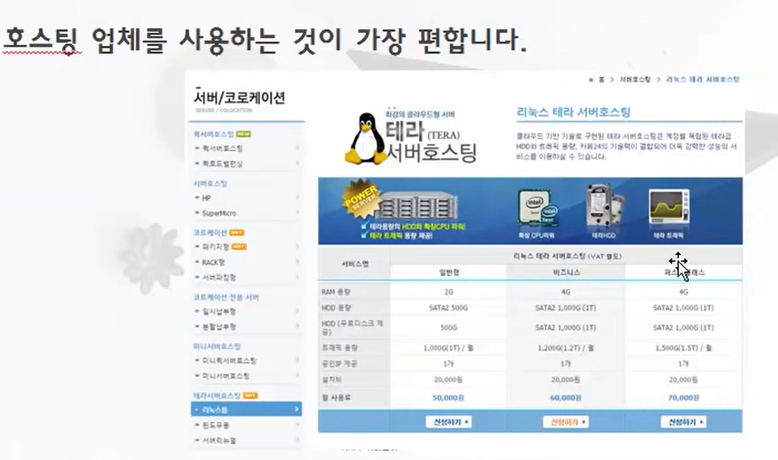Image resolution: width=778 pixels, height=460 pixels.
Task: Click 리눅스 테라 서버호스팅 breadcrumb entry
Action: 703,80
